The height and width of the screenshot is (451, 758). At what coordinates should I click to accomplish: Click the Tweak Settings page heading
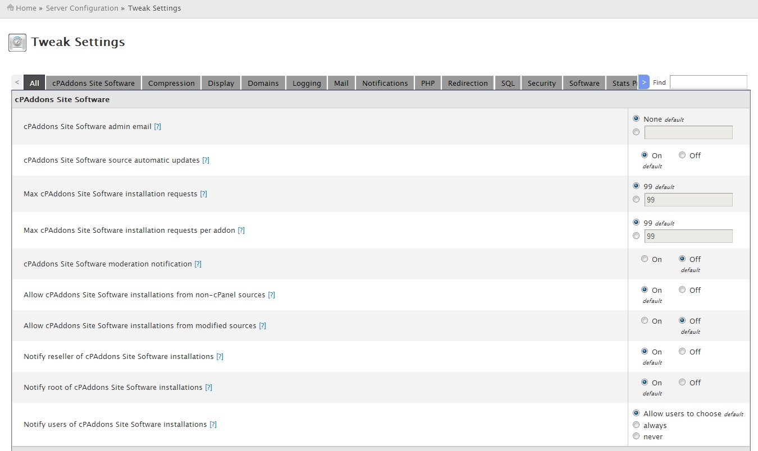pos(78,42)
